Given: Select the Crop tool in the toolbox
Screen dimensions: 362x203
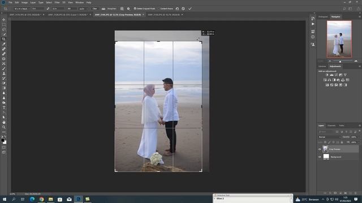Looking at the screenshot, I should click(x=4, y=39).
